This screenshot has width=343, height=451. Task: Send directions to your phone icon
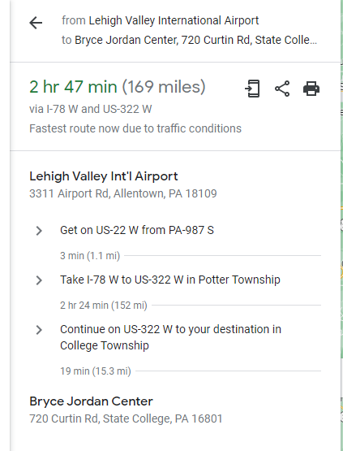(253, 89)
